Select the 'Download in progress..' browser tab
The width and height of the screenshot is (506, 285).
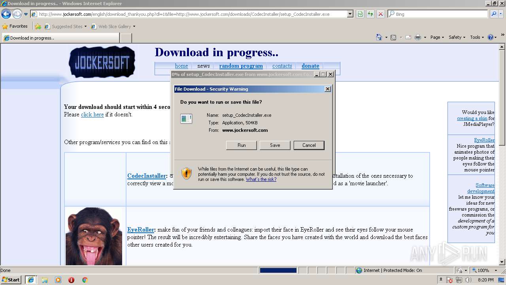[x=60, y=38]
